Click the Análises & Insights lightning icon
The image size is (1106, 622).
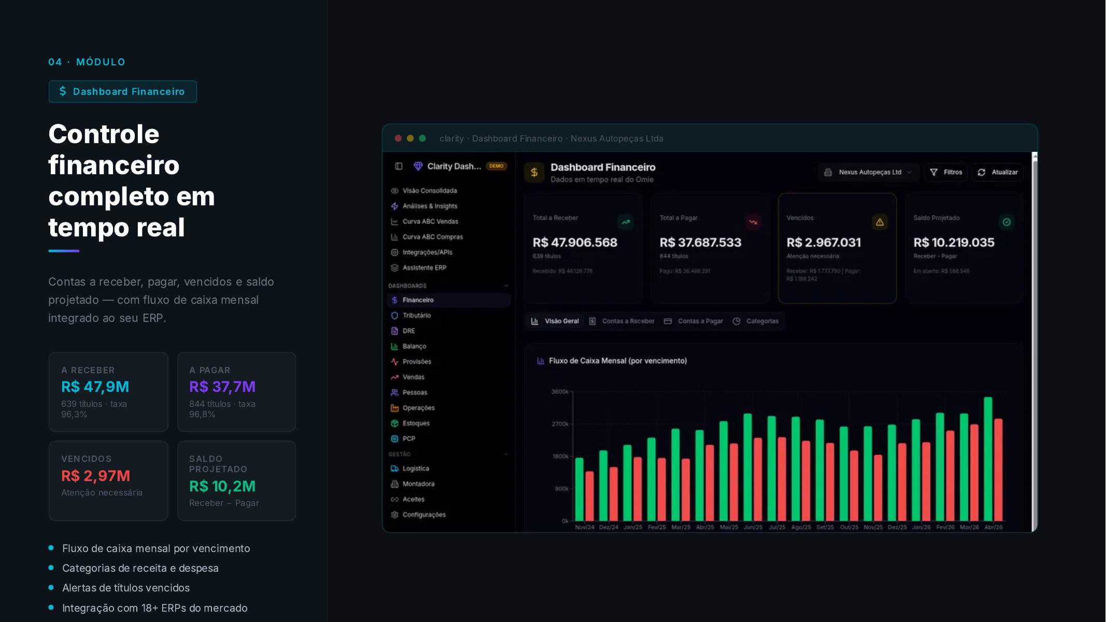(394, 206)
